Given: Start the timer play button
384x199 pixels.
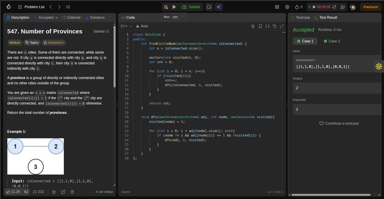Looking at the screenshot, I should (x=314, y=7).
